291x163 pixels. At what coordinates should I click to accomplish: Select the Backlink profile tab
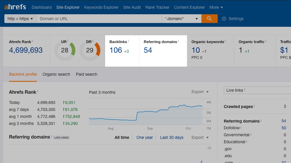[23, 74]
